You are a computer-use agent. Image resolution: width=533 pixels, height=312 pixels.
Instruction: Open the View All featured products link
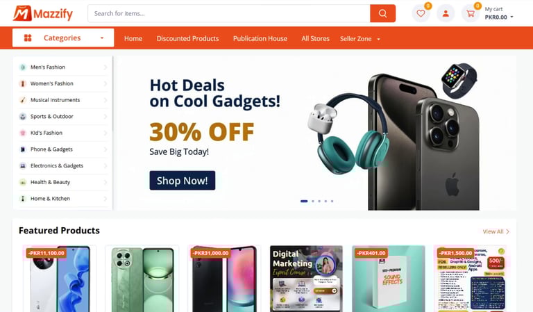(x=496, y=231)
